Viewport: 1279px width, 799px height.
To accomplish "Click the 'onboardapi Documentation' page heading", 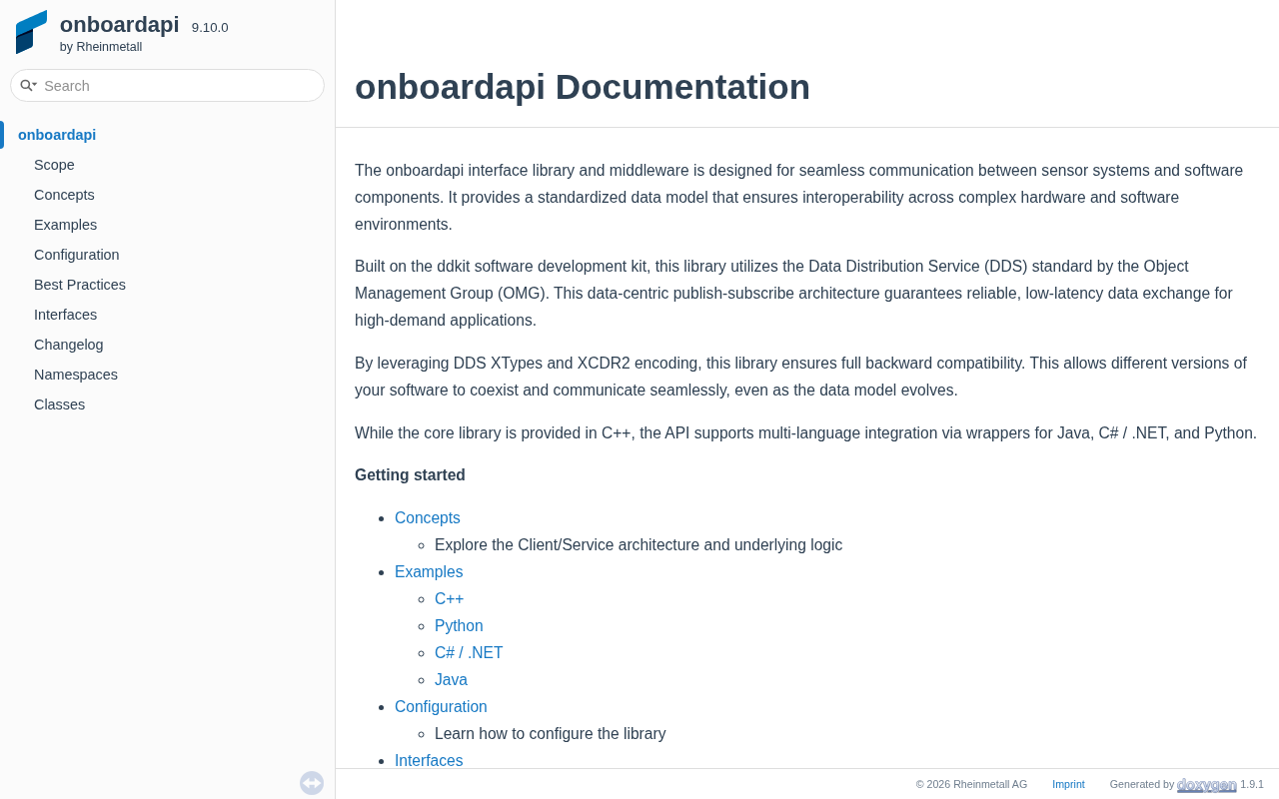I will pos(583,87).
